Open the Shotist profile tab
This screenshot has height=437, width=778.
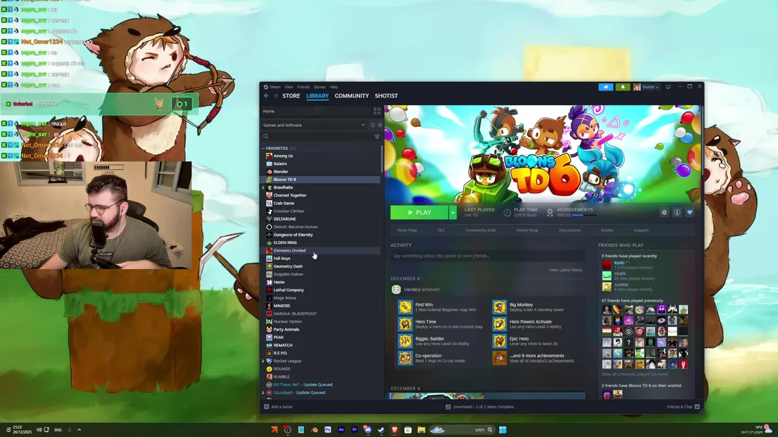pyautogui.click(x=386, y=96)
